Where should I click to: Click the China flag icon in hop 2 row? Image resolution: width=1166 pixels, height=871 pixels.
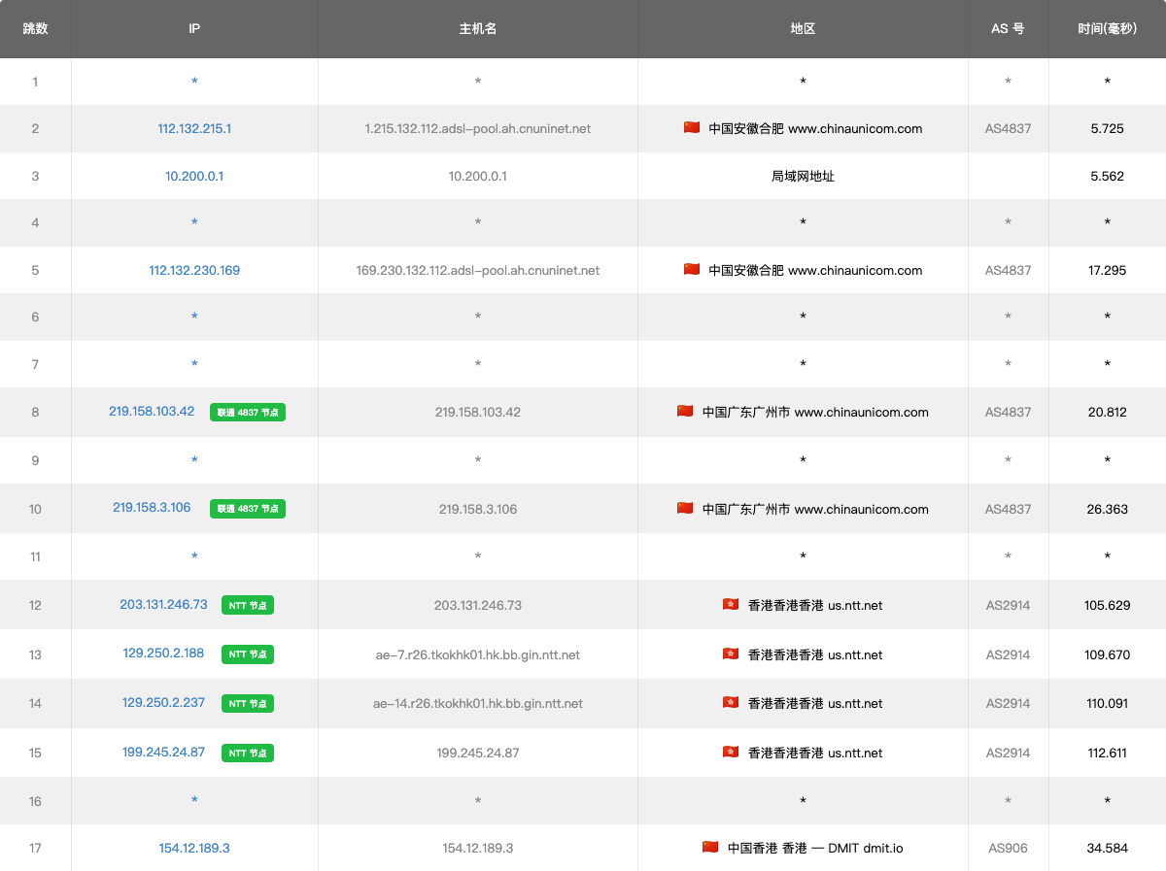tap(692, 127)
